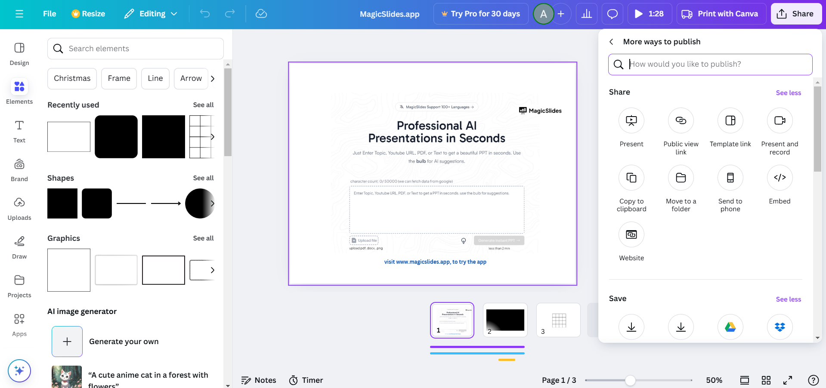Open the Design sidebar panel
This screenshot has width=826, height=388.
19,54
